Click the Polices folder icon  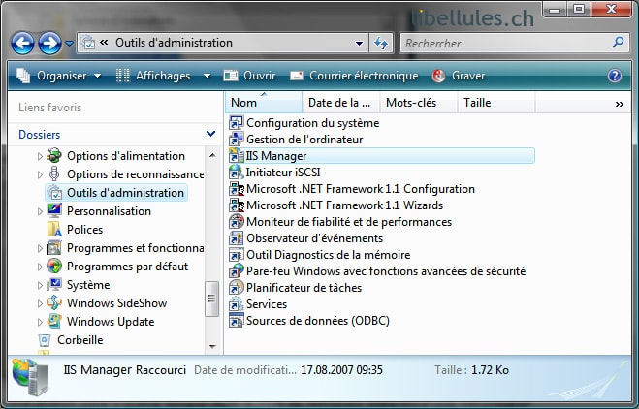54,230
